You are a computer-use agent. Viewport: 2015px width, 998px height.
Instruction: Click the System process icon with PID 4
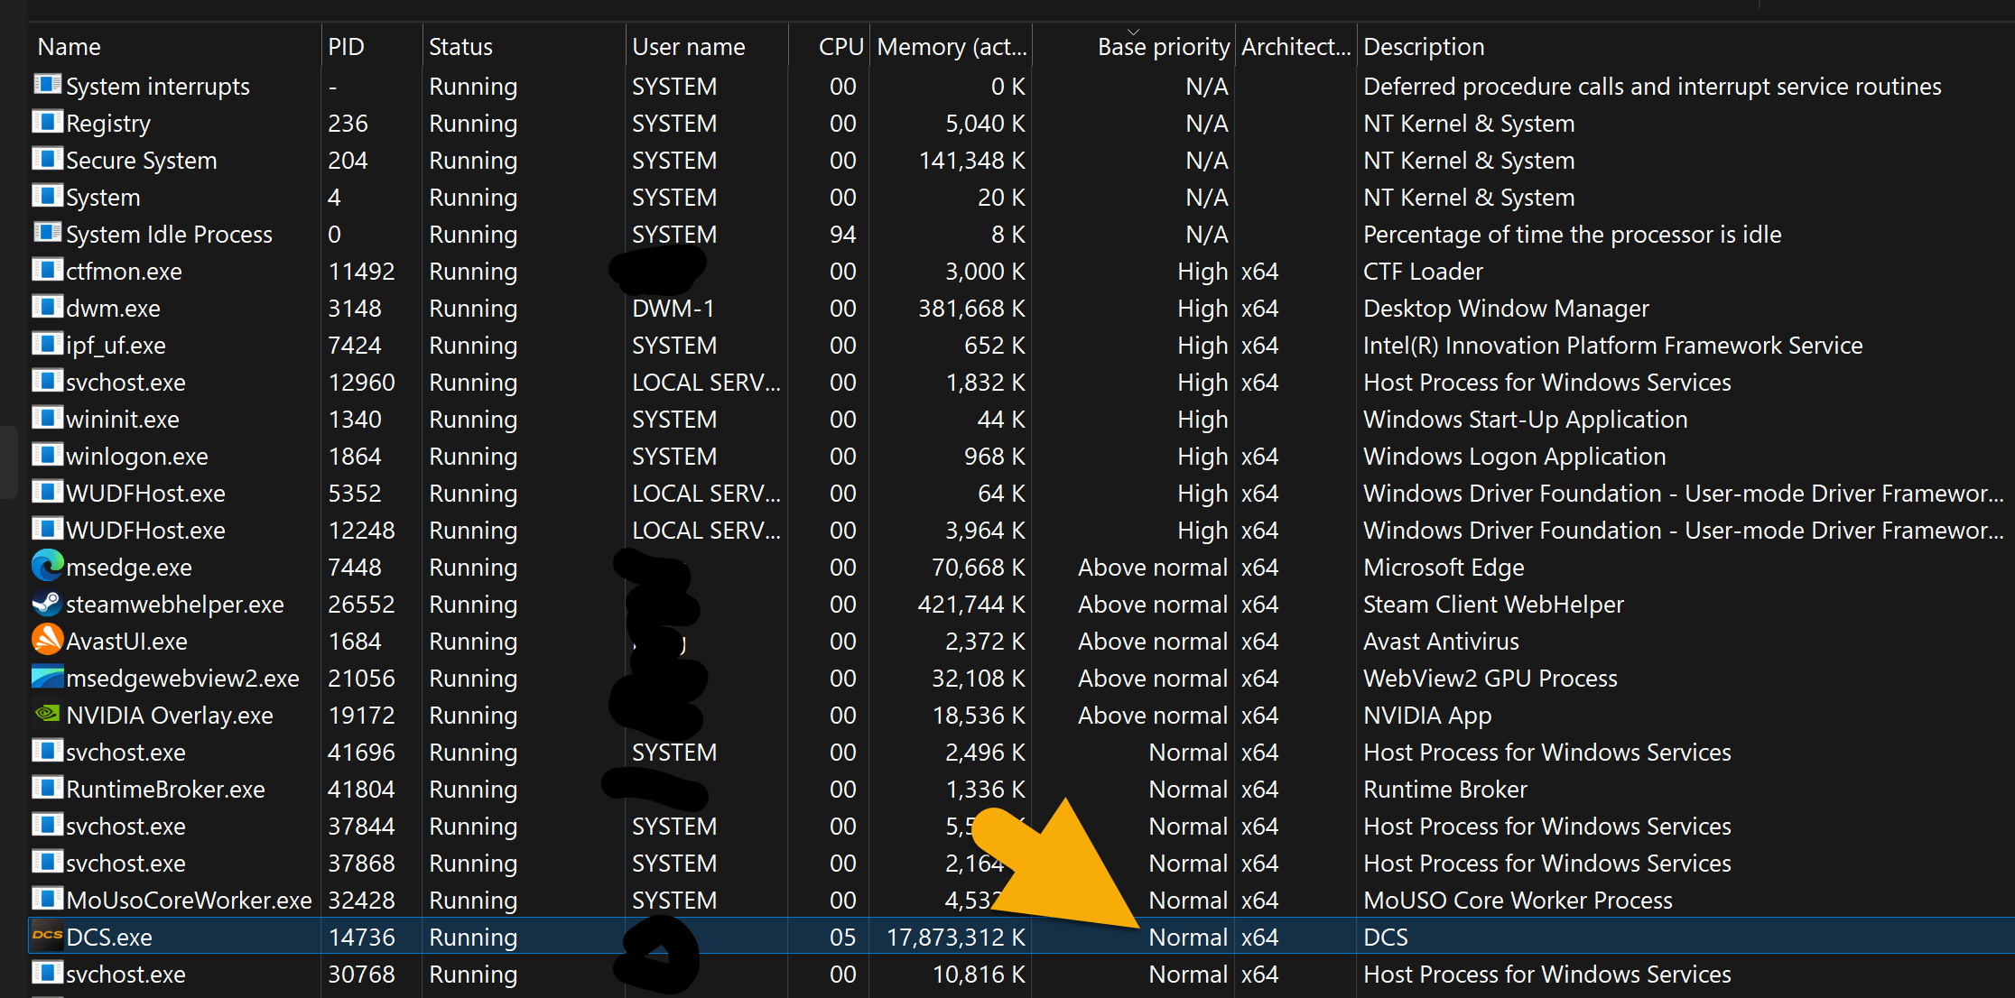pos(47,195)
